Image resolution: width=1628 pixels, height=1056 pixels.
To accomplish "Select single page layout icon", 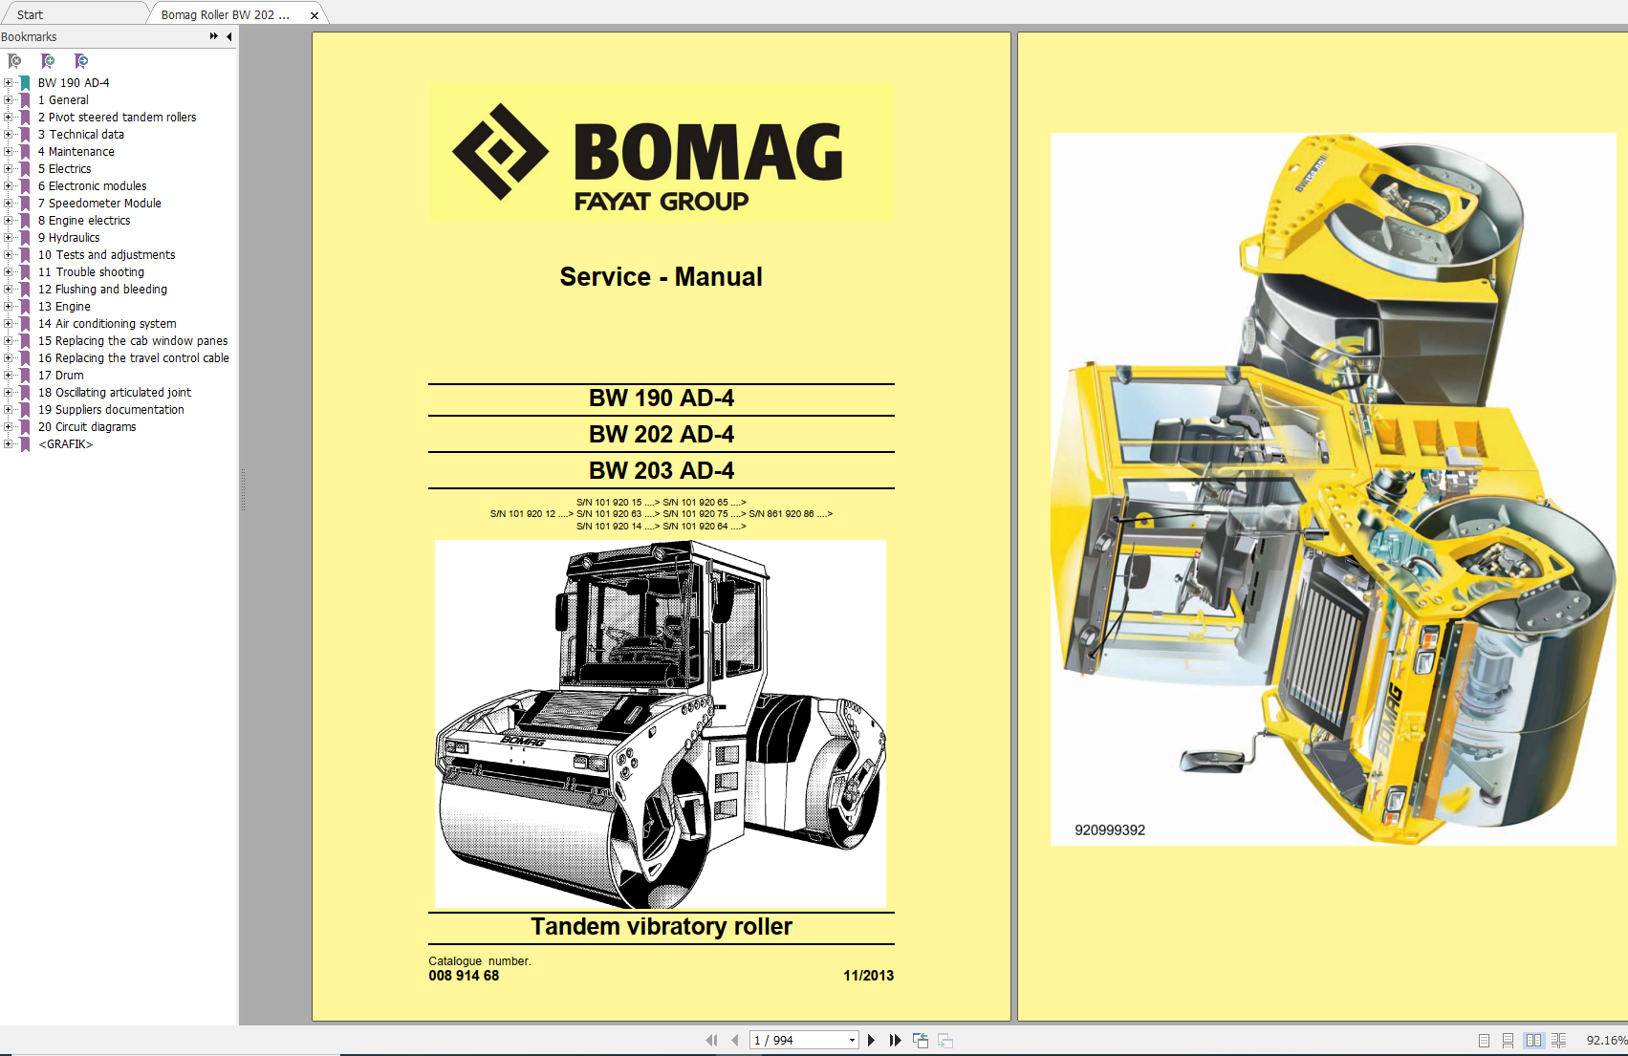I will pyautogui.click(x=1484, y=1040).
